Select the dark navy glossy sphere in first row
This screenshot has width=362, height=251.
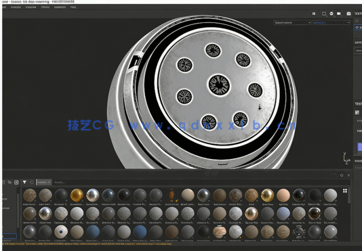(108, 196)
